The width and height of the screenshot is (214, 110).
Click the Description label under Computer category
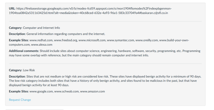[17, 34]
